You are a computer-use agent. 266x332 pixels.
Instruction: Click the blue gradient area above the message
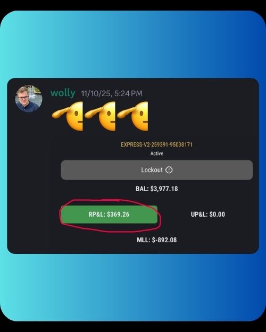(133, 45)
